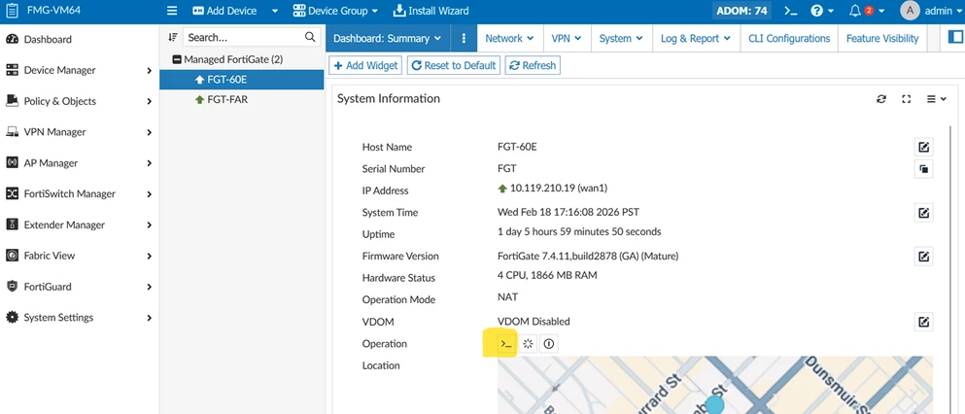Open the Log & Report menu
This screenshot has width=965, height=414.
[696, 38]
